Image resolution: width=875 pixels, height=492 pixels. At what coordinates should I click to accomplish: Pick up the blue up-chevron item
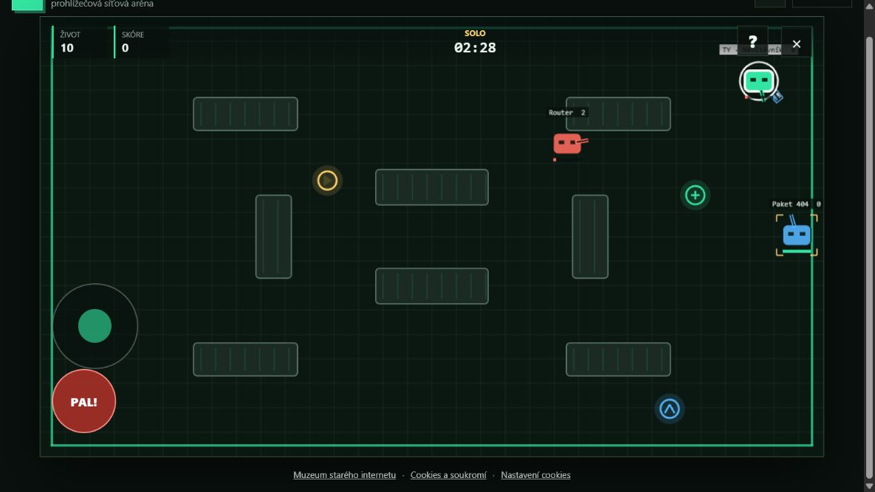click(669, 409)
